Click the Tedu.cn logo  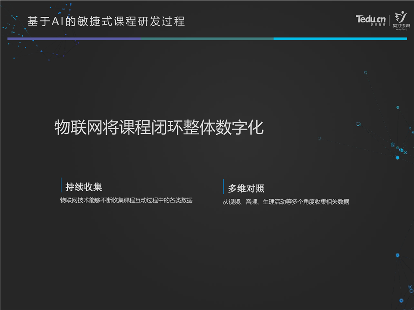click(370, 19)
